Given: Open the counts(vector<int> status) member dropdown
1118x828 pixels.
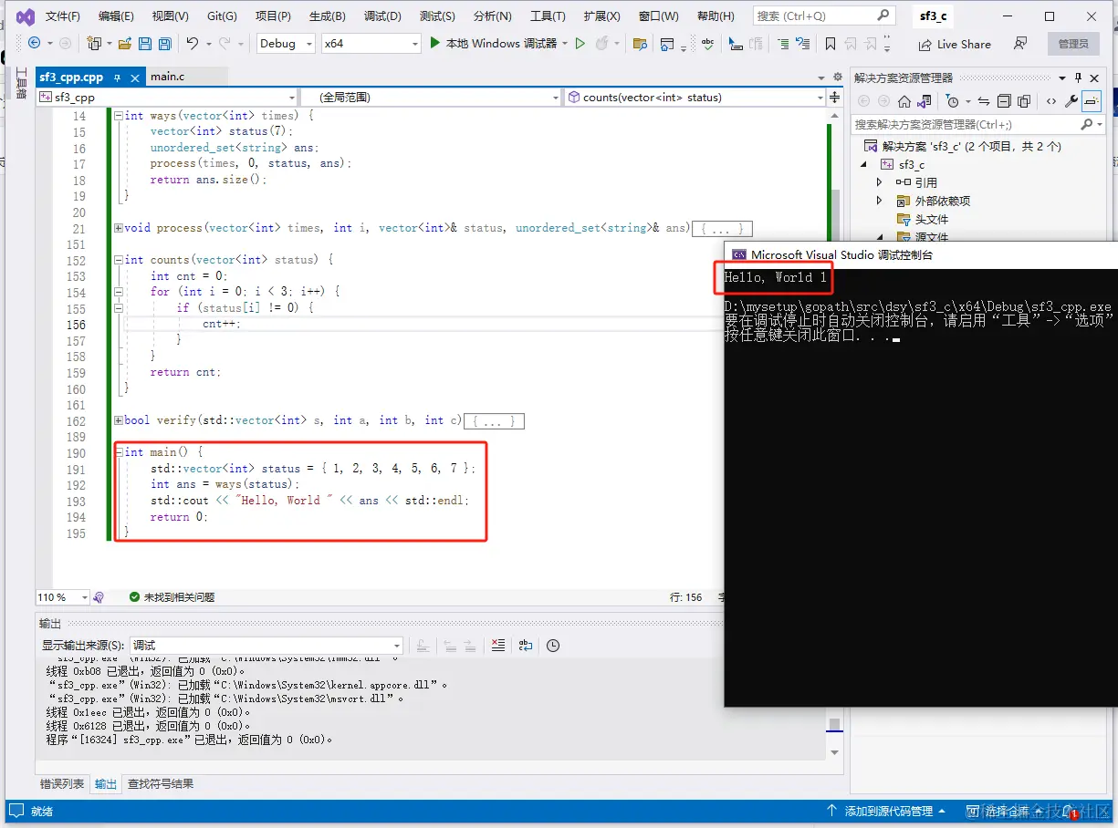Looking at the screenshot, I should (695, 97).
